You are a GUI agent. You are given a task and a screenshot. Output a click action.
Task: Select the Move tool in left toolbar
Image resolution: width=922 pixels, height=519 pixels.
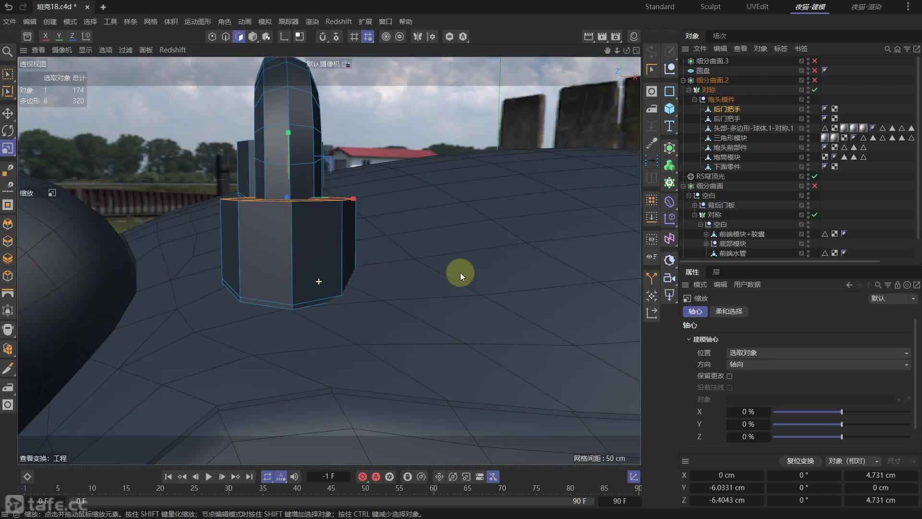click(x=8, y=113)
